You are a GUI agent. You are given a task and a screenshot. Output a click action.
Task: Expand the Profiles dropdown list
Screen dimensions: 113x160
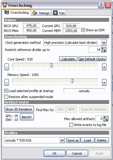click(62, 140)
